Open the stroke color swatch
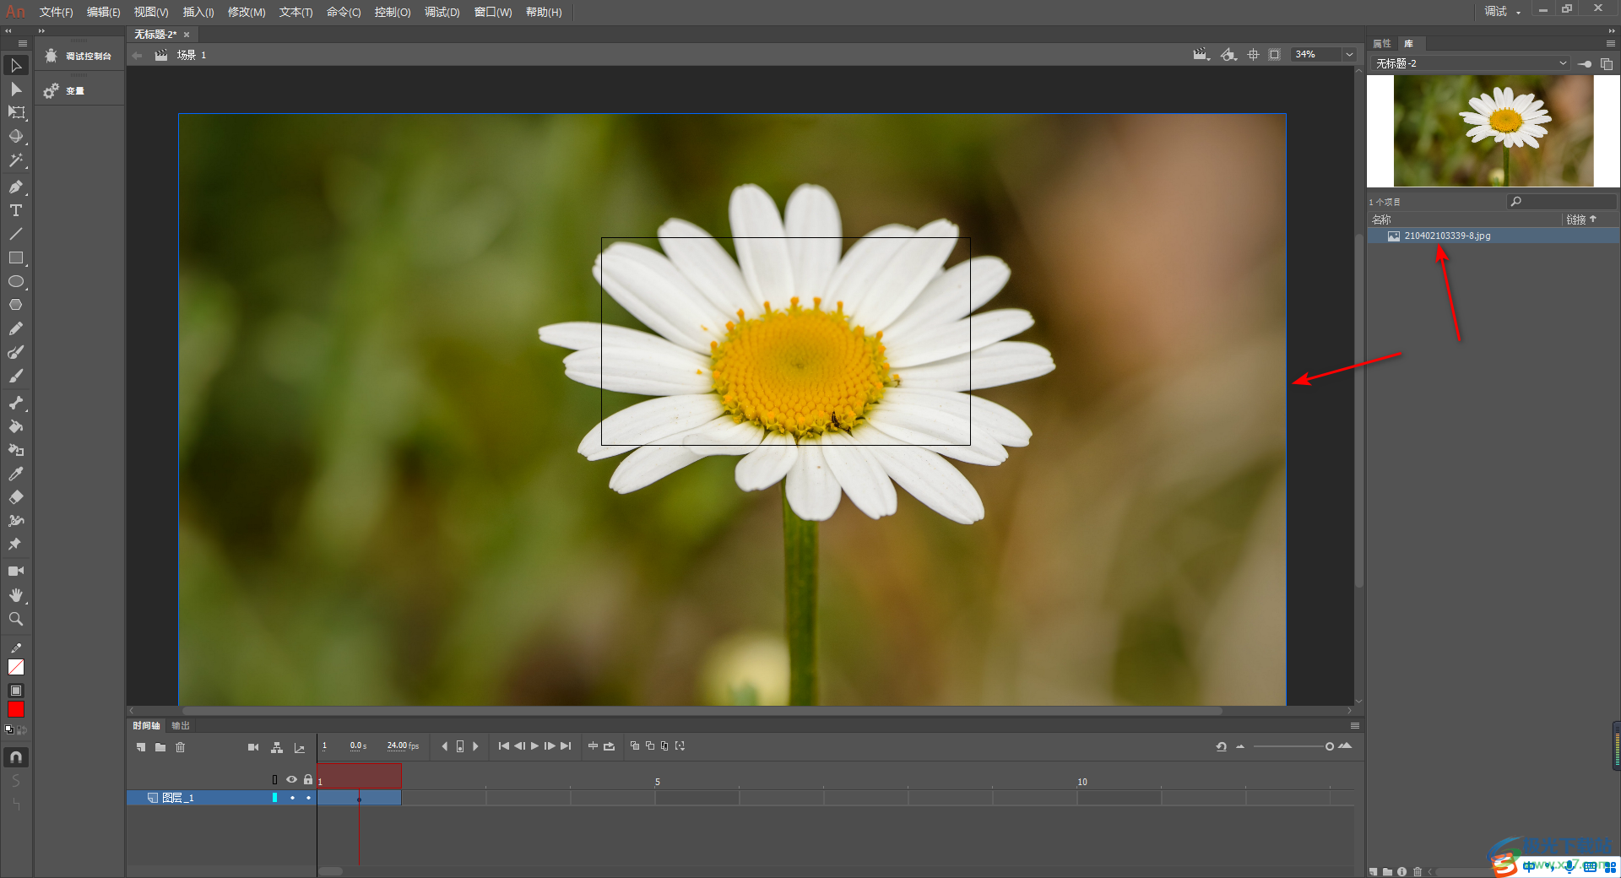The height and width of the screenshot is (878, 1621). tap(16, 667)
